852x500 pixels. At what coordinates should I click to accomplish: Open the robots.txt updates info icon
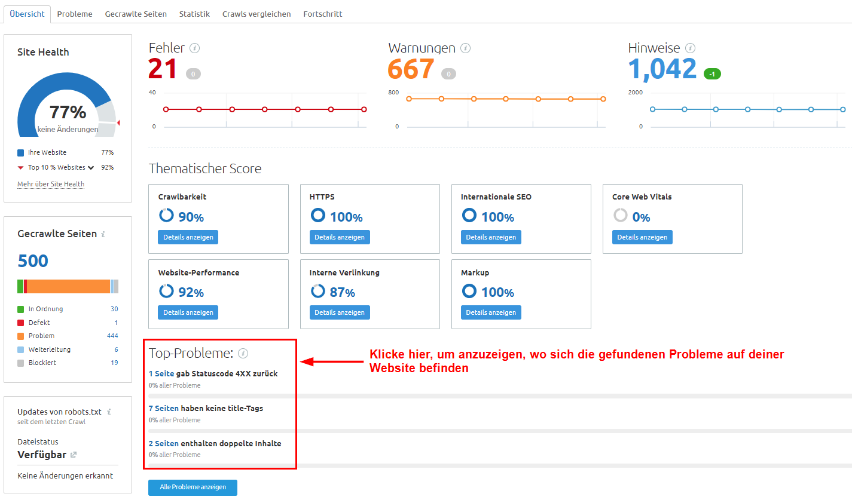108,412
